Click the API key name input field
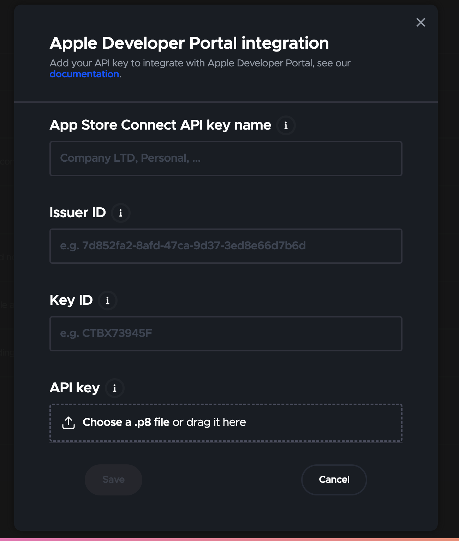The height and width of the screenshot is (541, 459). (226, 159)
